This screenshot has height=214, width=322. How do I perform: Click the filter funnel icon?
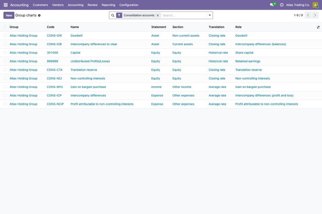coord(119,15)
